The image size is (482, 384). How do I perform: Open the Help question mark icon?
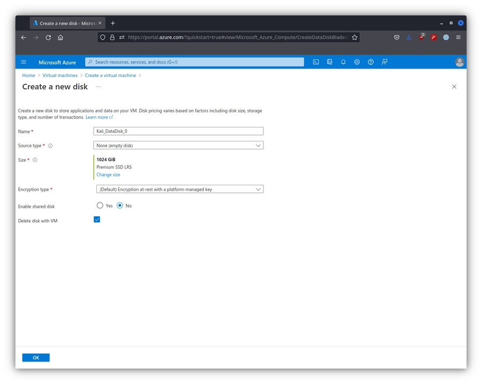pos(371,62)
